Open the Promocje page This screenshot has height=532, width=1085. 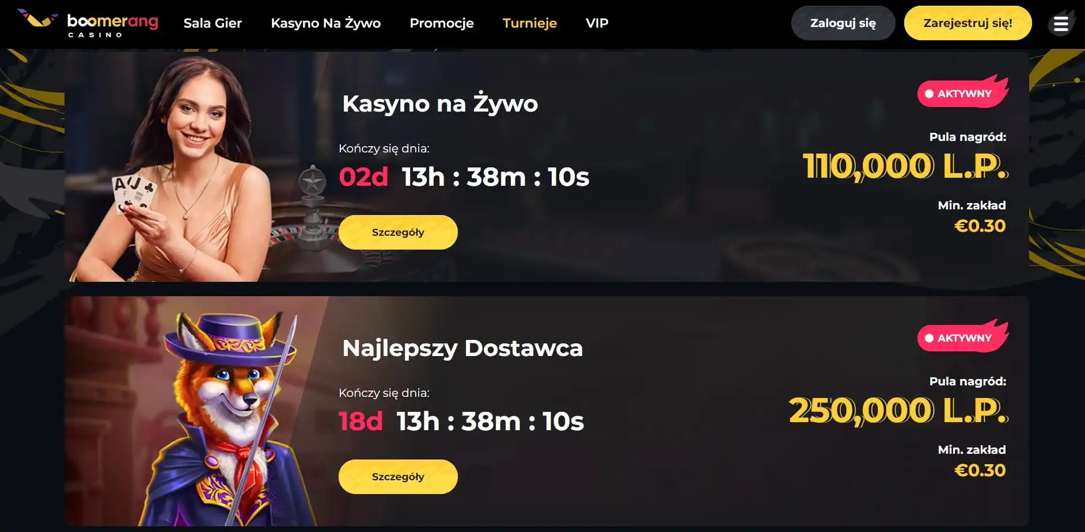click(442, 23)
